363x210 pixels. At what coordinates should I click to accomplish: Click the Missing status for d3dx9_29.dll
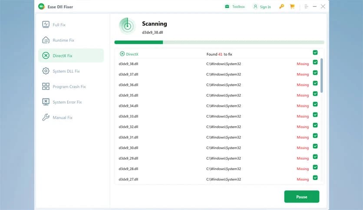click(303, 158)
